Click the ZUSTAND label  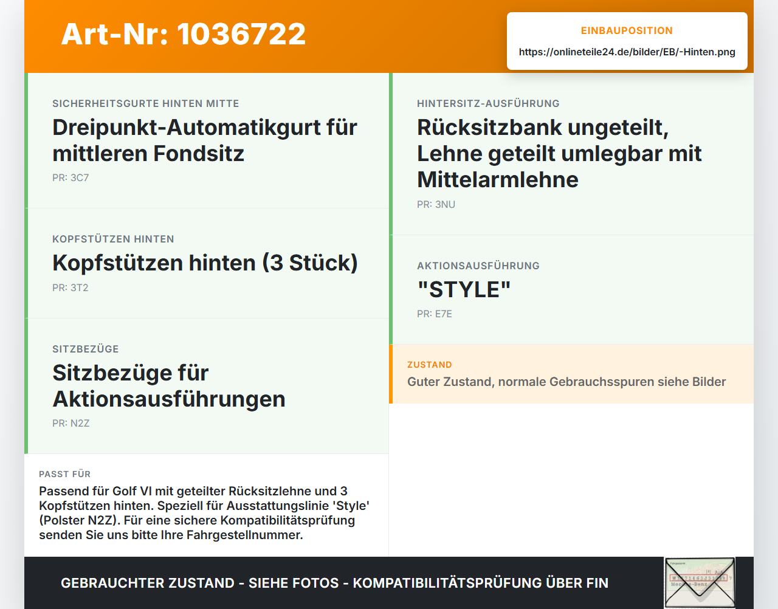[x=430, y=365]
